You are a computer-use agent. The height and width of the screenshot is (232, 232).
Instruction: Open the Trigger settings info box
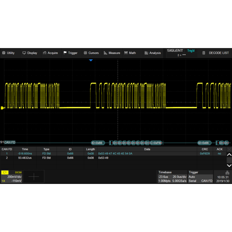pyautogui.click(x=200, y=177)
